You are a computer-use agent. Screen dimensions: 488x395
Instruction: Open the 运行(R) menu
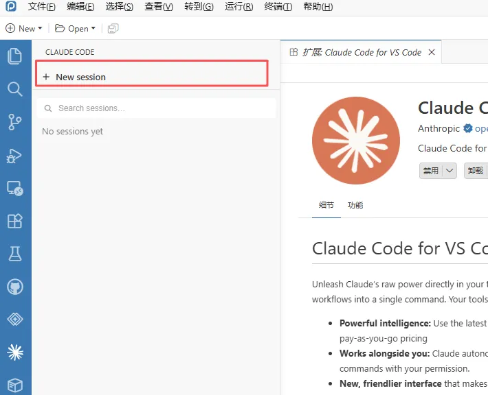239,7
